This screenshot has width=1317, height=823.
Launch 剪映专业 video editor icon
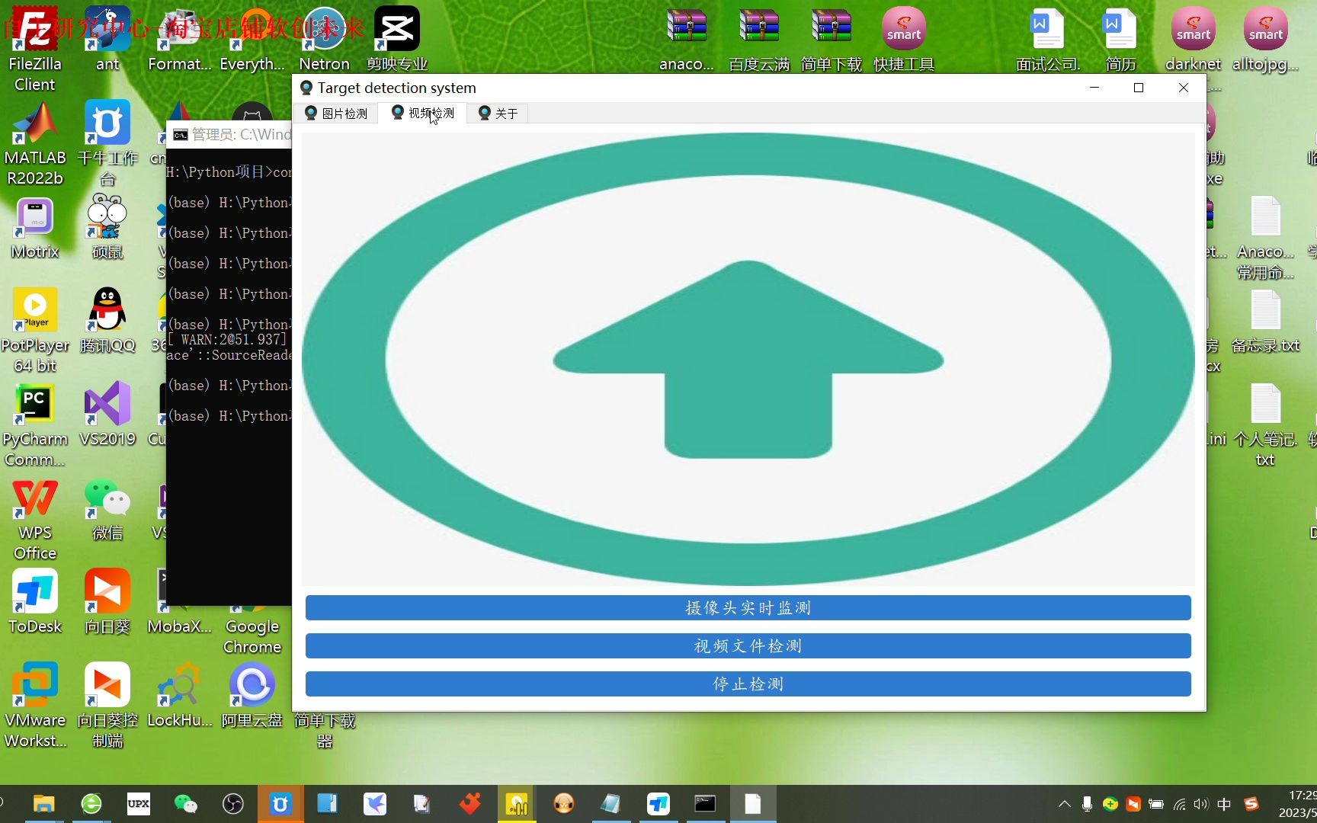coord(397,40)
